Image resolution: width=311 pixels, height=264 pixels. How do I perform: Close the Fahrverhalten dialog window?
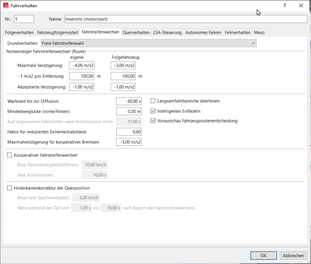(x=301, y=6)
